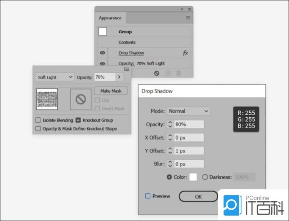This screenshot has width=289, height=221.
Task: Select the Contents row in Appearance
Action: coord(144,42)
